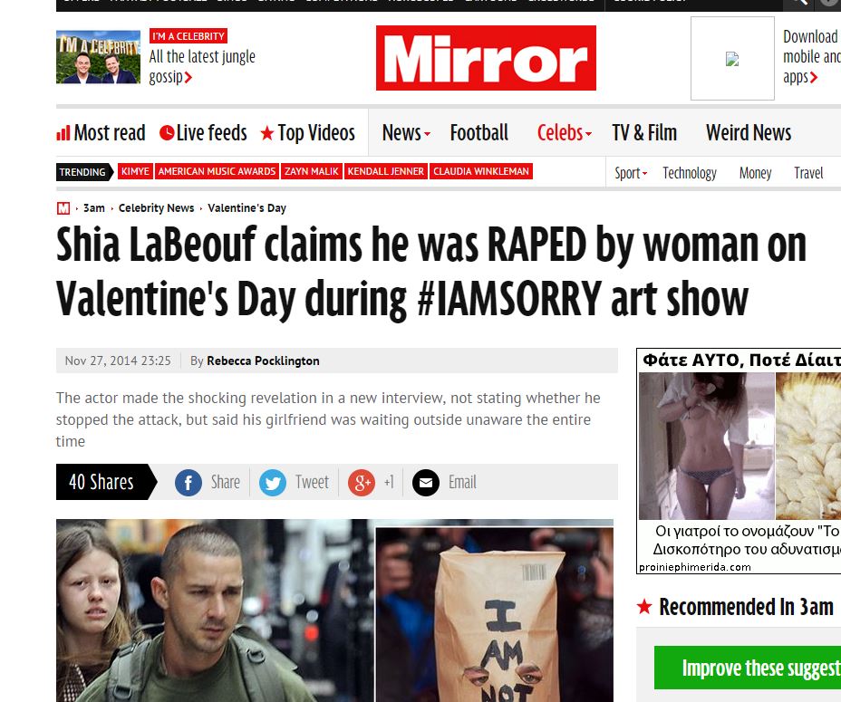Go to the Football section
841x702 pixels.
(479, 132)
